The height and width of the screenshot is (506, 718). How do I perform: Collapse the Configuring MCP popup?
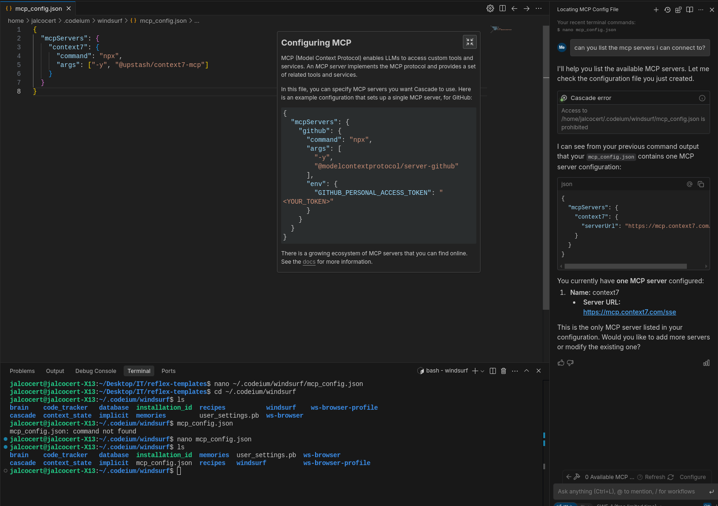(x=470, y=42)
